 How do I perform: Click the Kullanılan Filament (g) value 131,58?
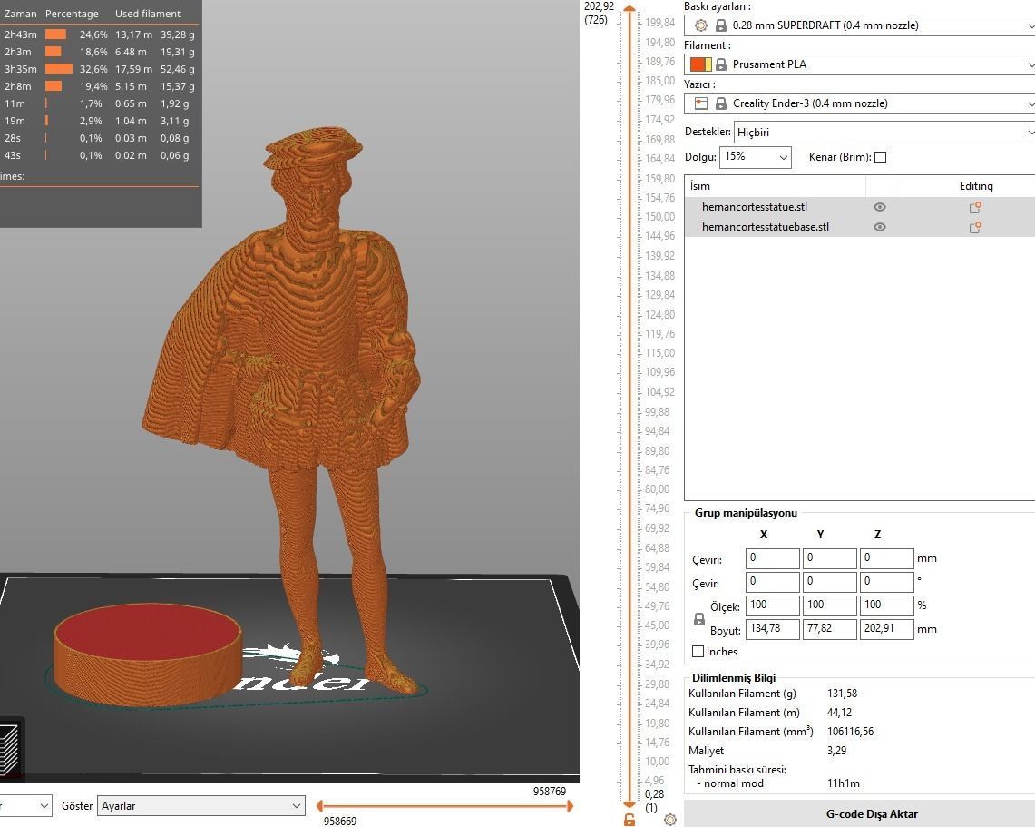pyautogui.click(x=843, y=694)
